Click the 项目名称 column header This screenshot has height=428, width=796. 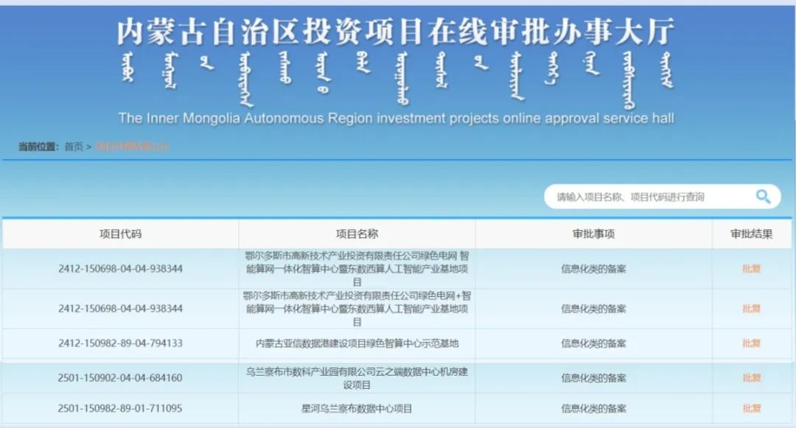(x=357, y=234)
